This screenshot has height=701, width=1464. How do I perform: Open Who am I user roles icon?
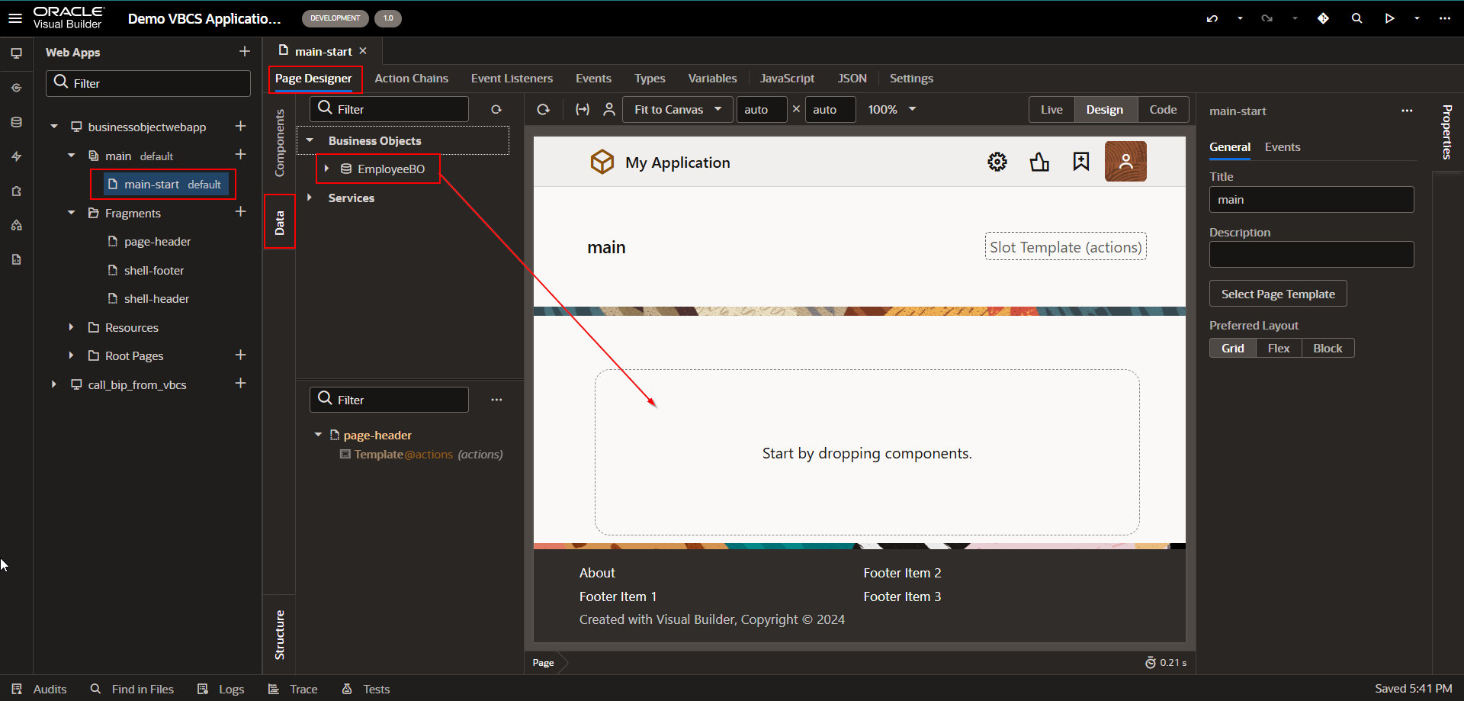pyautogui.click(x=609, y=110)
